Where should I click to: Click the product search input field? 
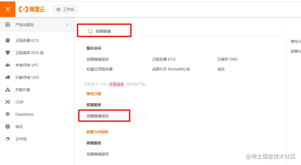111,31
